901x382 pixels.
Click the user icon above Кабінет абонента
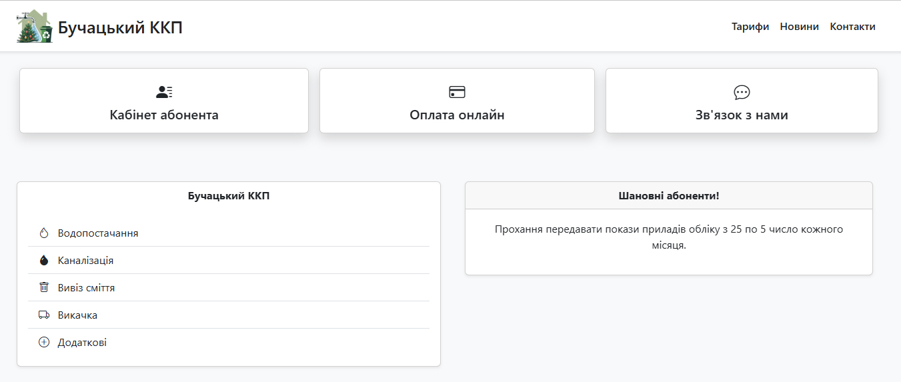(164, 92)
